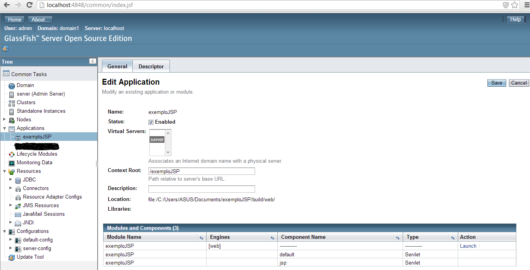This screenshot has height=270, width=530.
Task: Collapse the Applications tree node
Action: (x=4, y=128)
